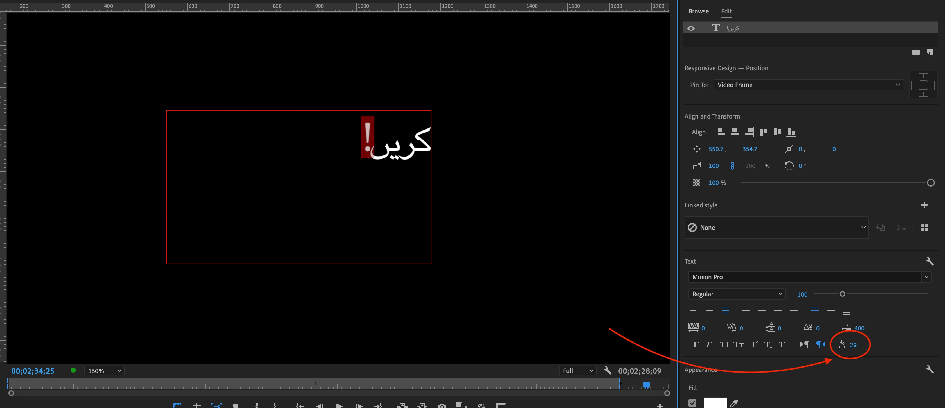Image resolution: width=945 pixels, height=408 pixels.
Task: Expand the 150% zoom level dropdown
Action: tap(105, 371)
